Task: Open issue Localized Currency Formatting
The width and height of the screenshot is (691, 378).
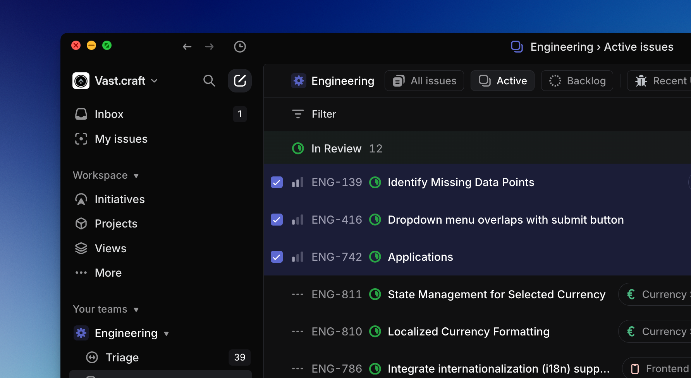Action: tap(468, 332)
